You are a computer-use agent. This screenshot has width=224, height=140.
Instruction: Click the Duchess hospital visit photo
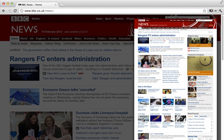(41, 126)
